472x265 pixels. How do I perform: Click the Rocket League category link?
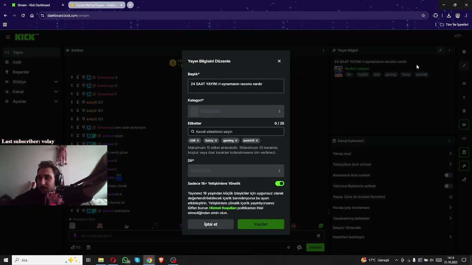point(357,68)
